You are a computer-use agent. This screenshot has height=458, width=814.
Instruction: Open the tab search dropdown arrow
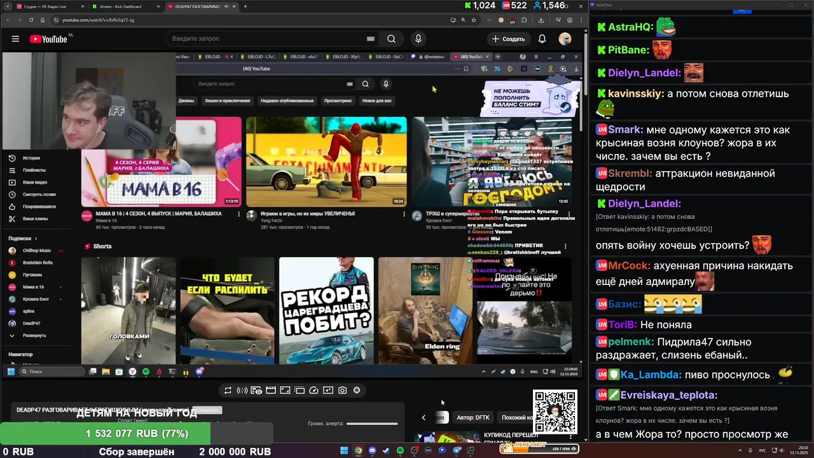[6, 6]
